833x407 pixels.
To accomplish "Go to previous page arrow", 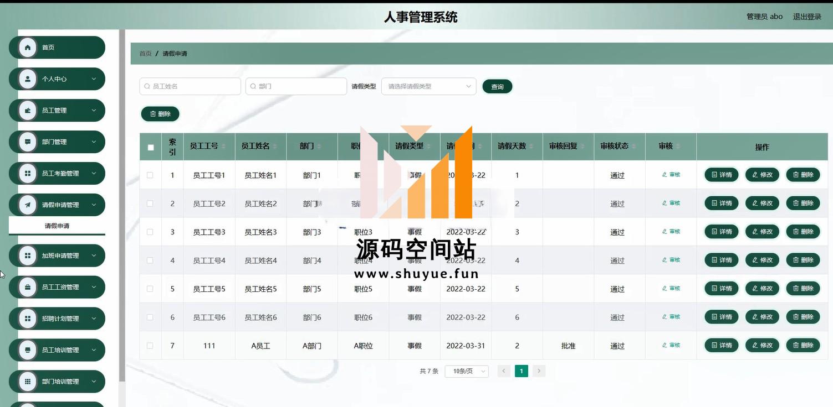I will 504,371.
